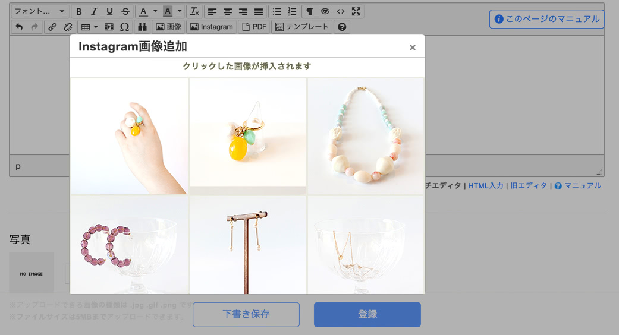Open the テンプレート template button
This screenshot has width=619, height=335.
pos(302,27)
